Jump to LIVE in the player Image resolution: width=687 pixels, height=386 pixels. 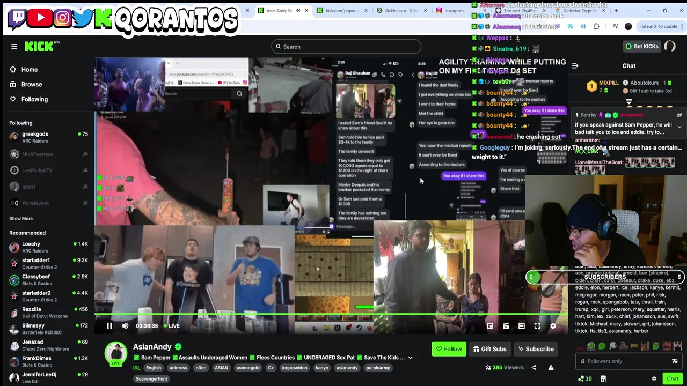coord(172,326)
